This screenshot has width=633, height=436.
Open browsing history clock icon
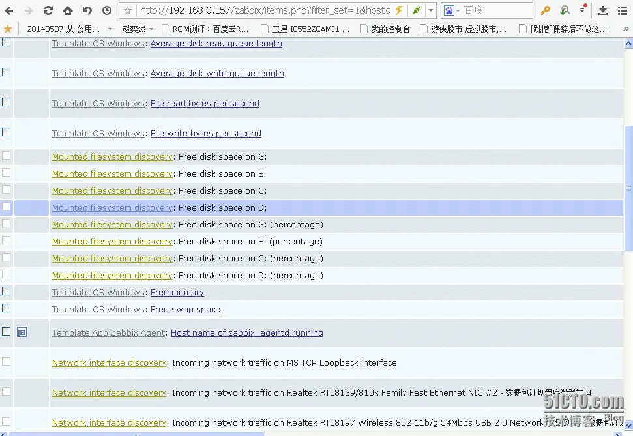107,10
